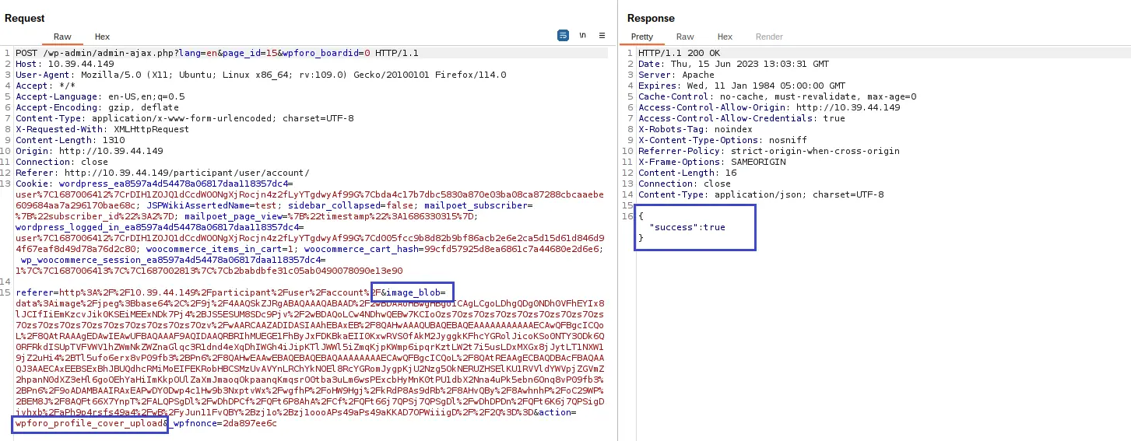Select the Pretty tab in Response
The height and width of the screenshot is (441, 1131).
tap(642, 37)
